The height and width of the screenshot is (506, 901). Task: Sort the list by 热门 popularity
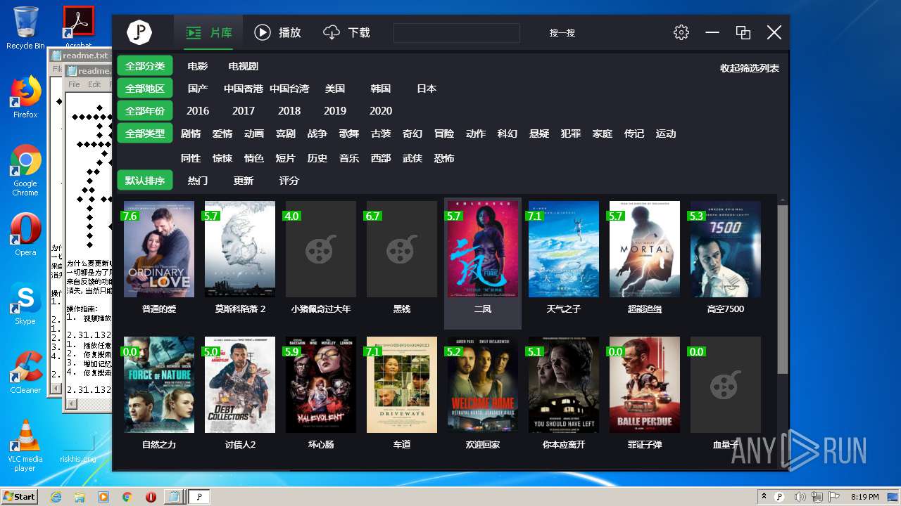tap(198, 181)
